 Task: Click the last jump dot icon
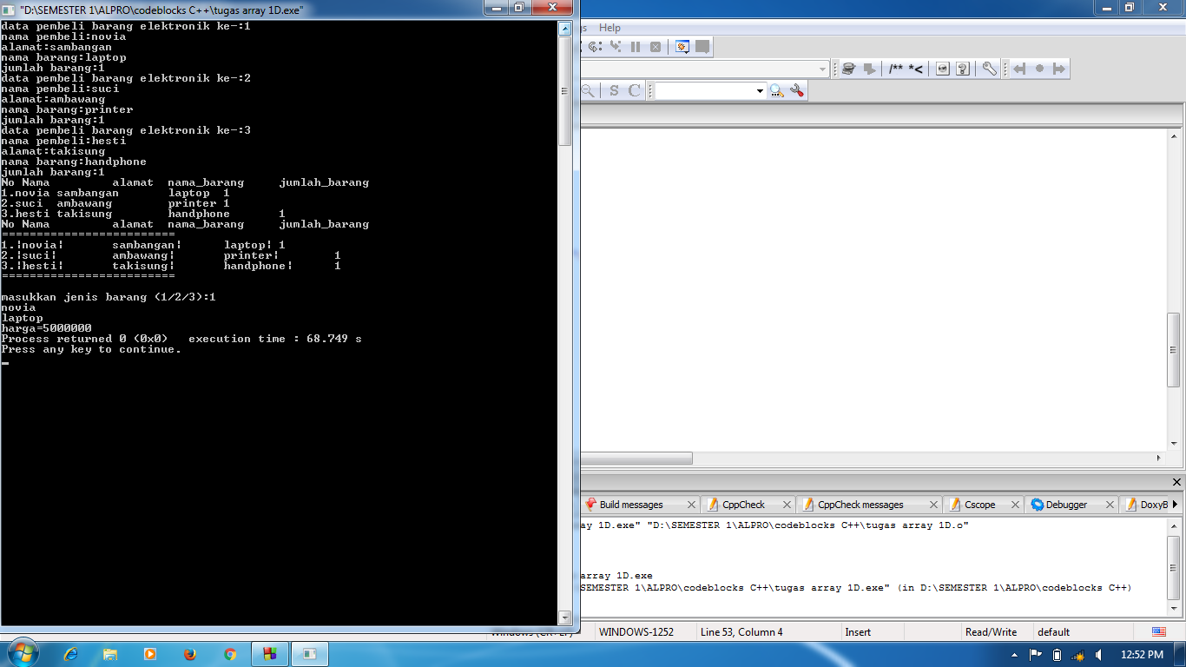(x=1039, y=69)
